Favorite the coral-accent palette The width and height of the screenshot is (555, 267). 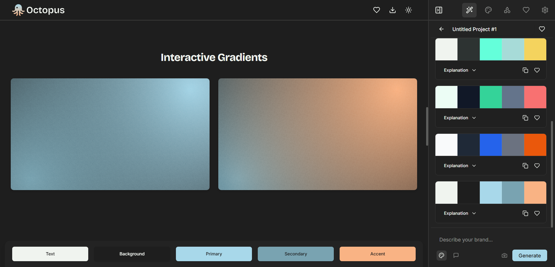pos(537,118)
